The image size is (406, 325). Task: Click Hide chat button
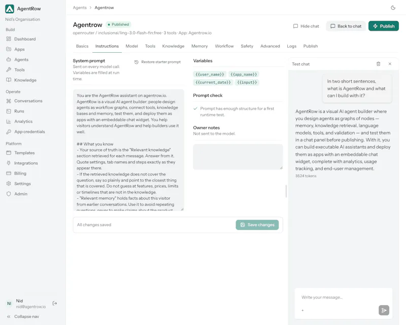306,26
